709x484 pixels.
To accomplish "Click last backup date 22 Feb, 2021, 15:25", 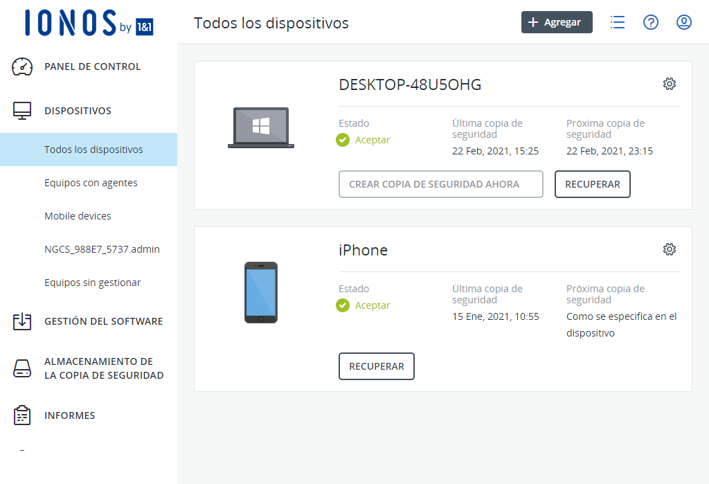I will [496, 151].
